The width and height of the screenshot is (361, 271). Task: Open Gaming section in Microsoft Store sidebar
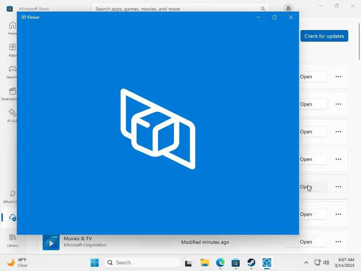12,72
